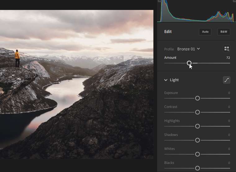Screen dimensions: 236x172
Task: Click the Exposure slider handle
Action: [197, 98]
